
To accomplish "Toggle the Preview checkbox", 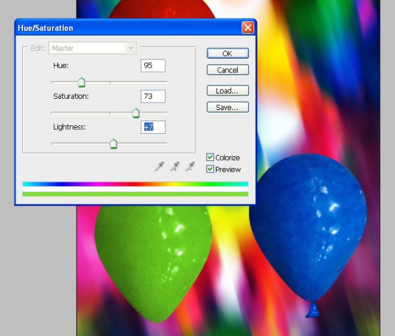I will tap(210, 169).
